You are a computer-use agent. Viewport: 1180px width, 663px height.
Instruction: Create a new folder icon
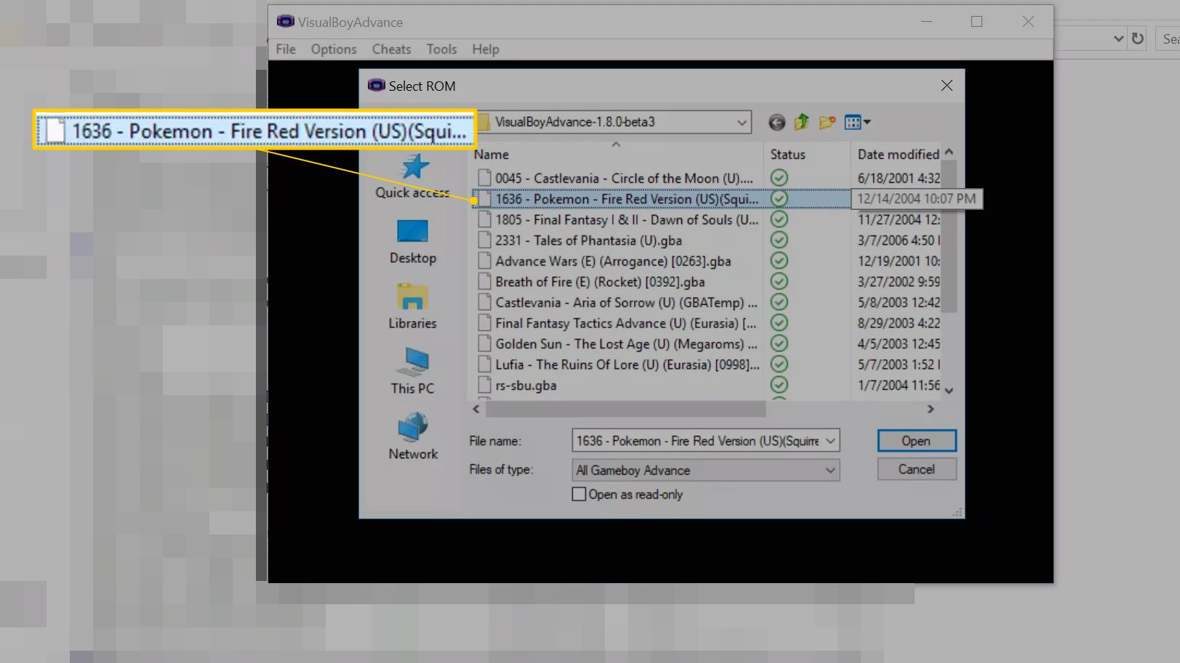pyautogui.click(x=827, y=122)
